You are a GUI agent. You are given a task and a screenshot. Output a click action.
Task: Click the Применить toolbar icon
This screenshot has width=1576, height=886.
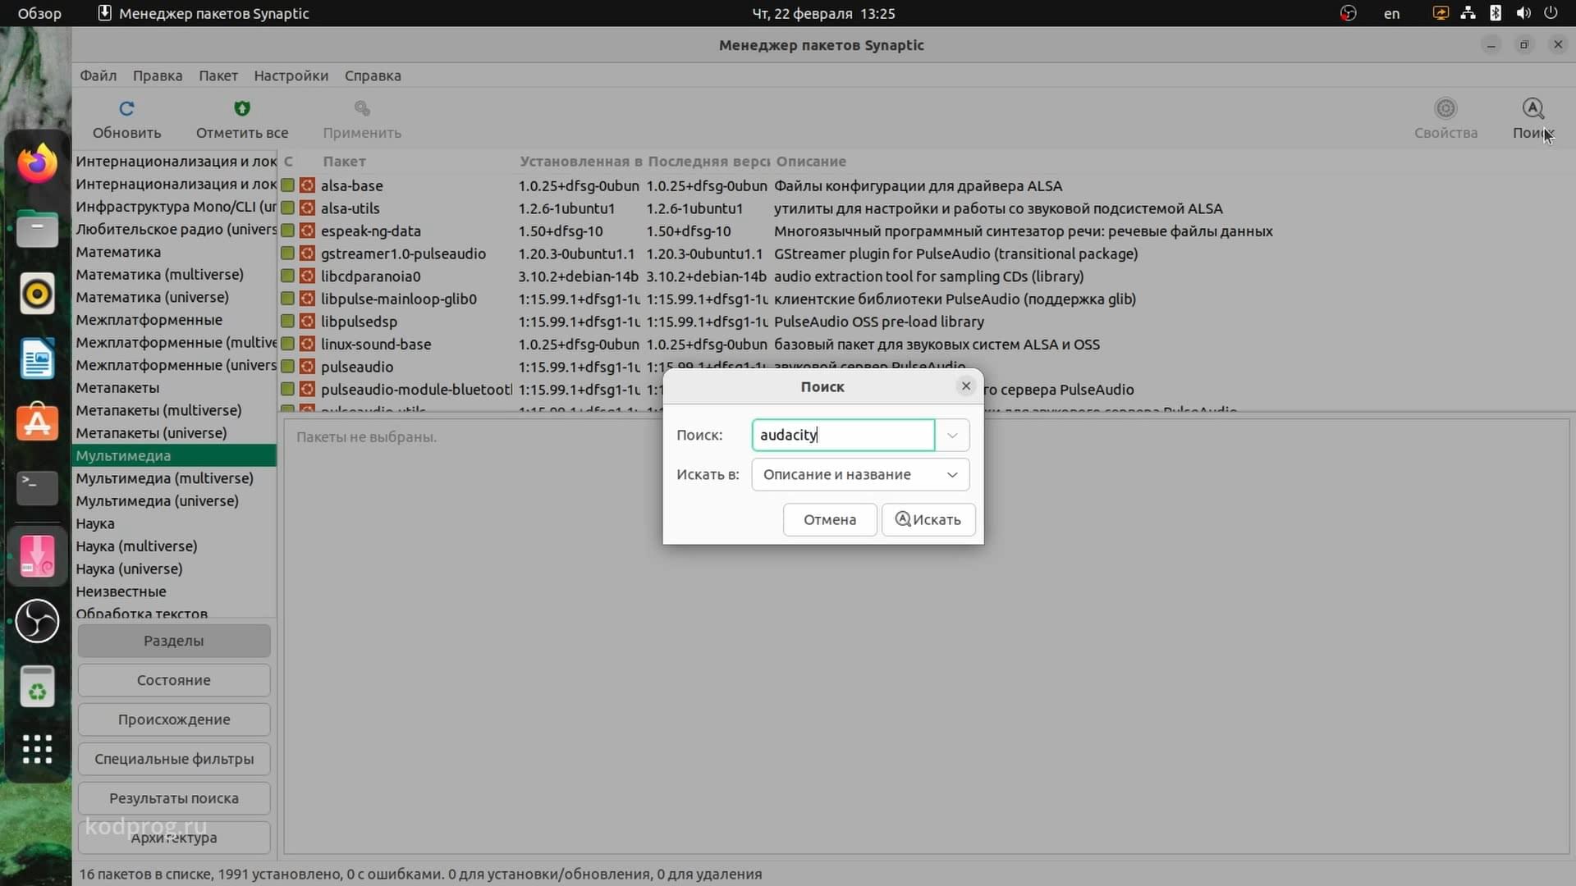coord(362,108)
